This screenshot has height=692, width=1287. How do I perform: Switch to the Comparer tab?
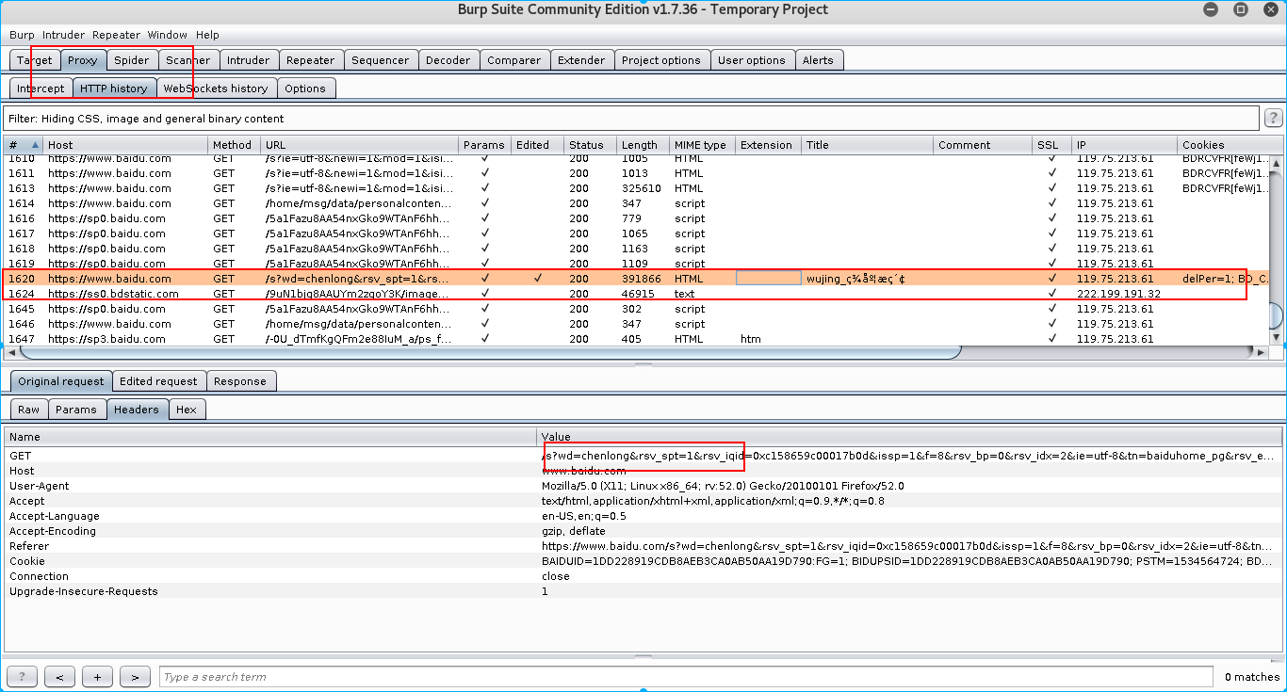(x=514, y=60)
